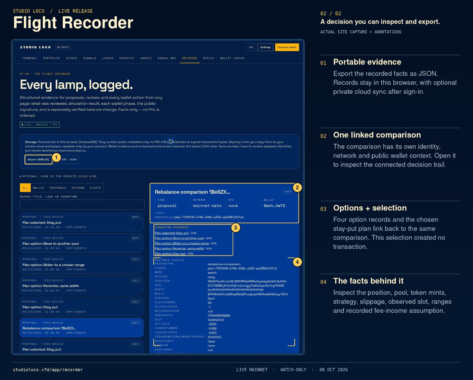
Task: Open record Plan option: Widen to a chosen range
Action: pos(82,265)
